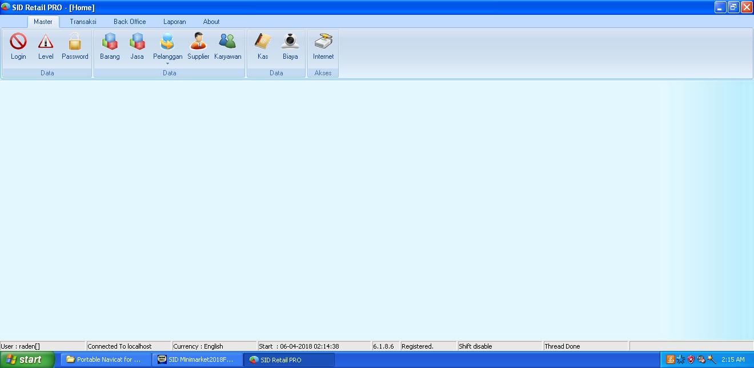Click the orange tray icon

click(x=671, y=359)
